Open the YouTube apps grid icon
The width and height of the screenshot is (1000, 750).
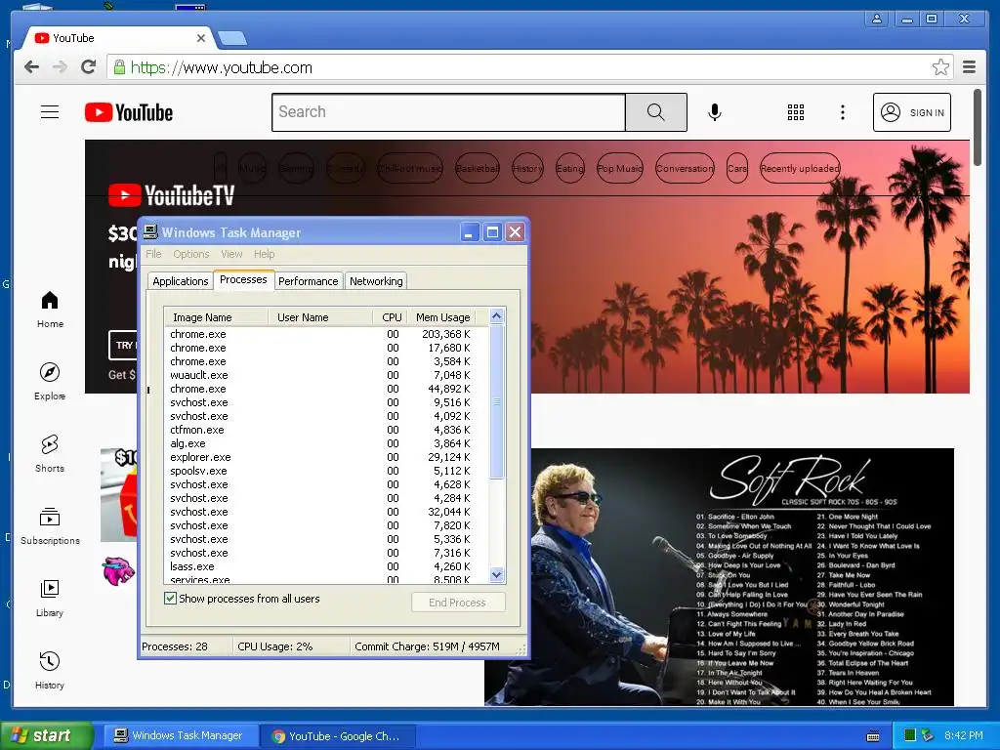pos(795,112)
